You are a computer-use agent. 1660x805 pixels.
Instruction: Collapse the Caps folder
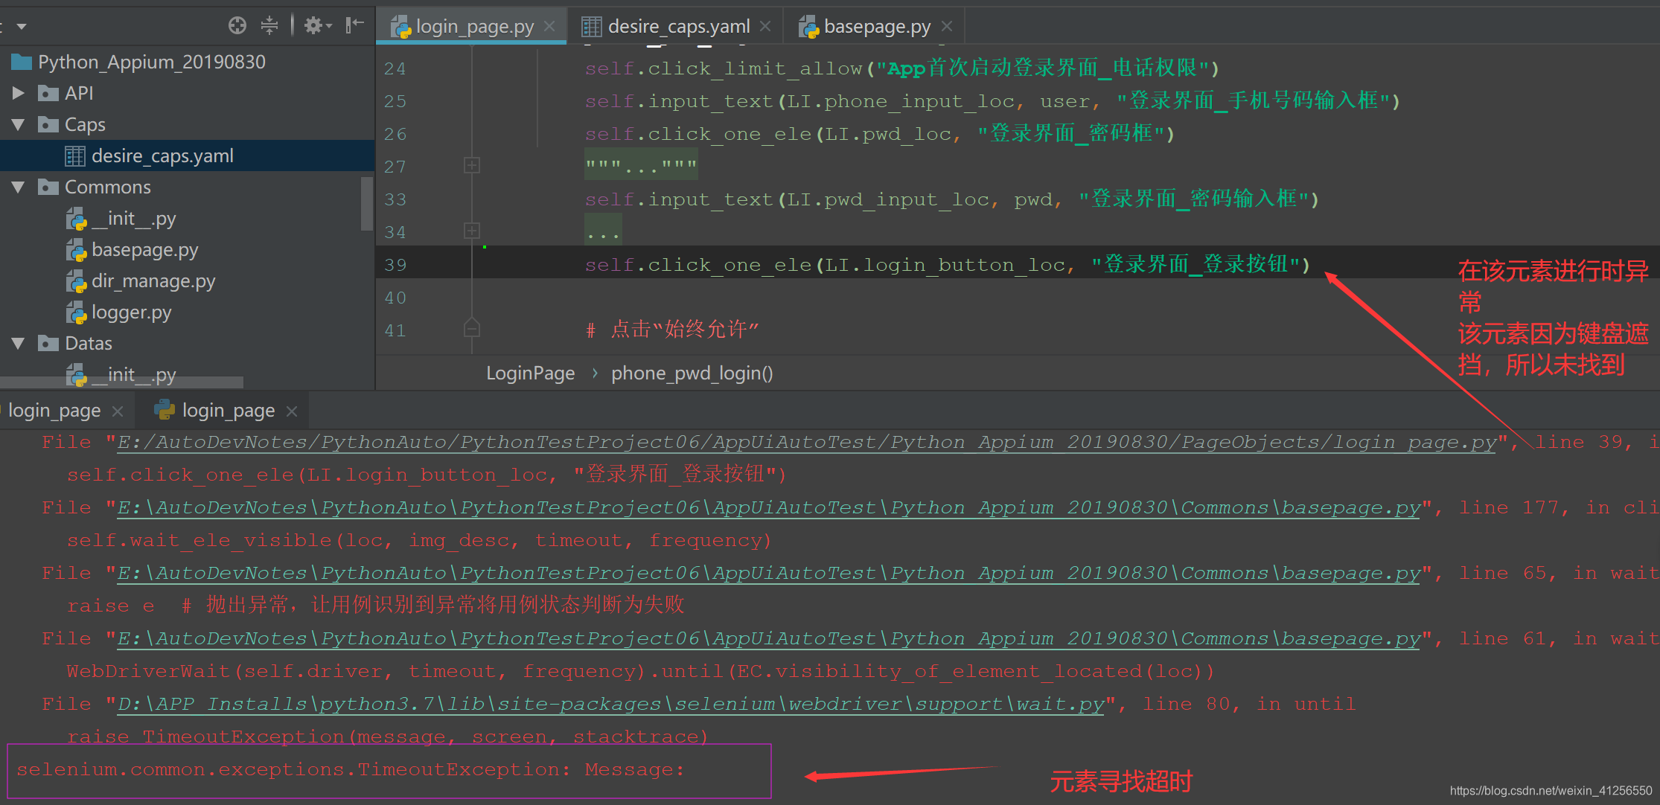(19, 124)
